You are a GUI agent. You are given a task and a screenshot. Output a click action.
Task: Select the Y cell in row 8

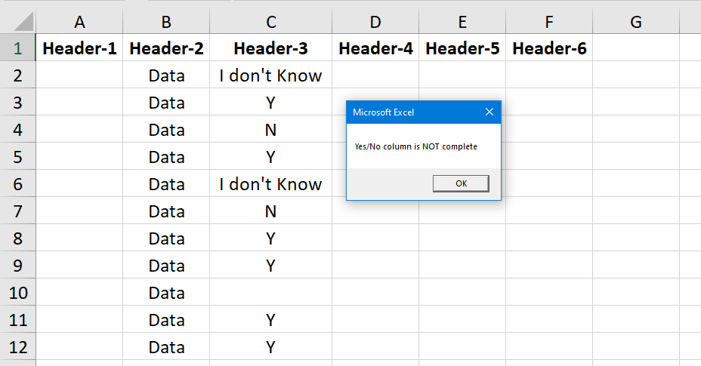(271, 238)
